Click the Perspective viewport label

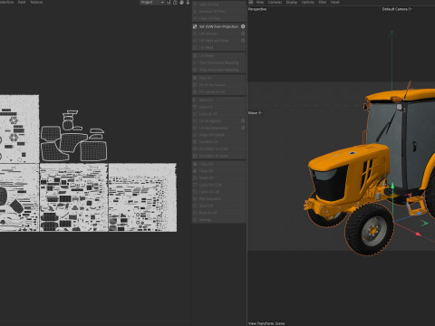257,9
